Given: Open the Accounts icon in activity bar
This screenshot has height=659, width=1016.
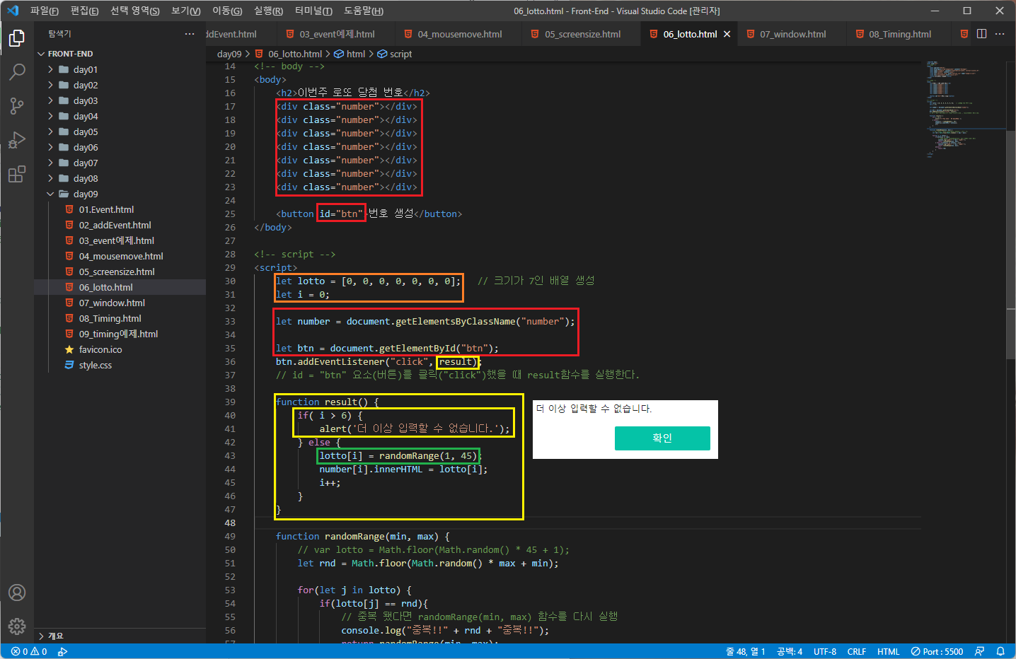Looking at the screenshot, I should pyautogui.click(x=17, y=593).
